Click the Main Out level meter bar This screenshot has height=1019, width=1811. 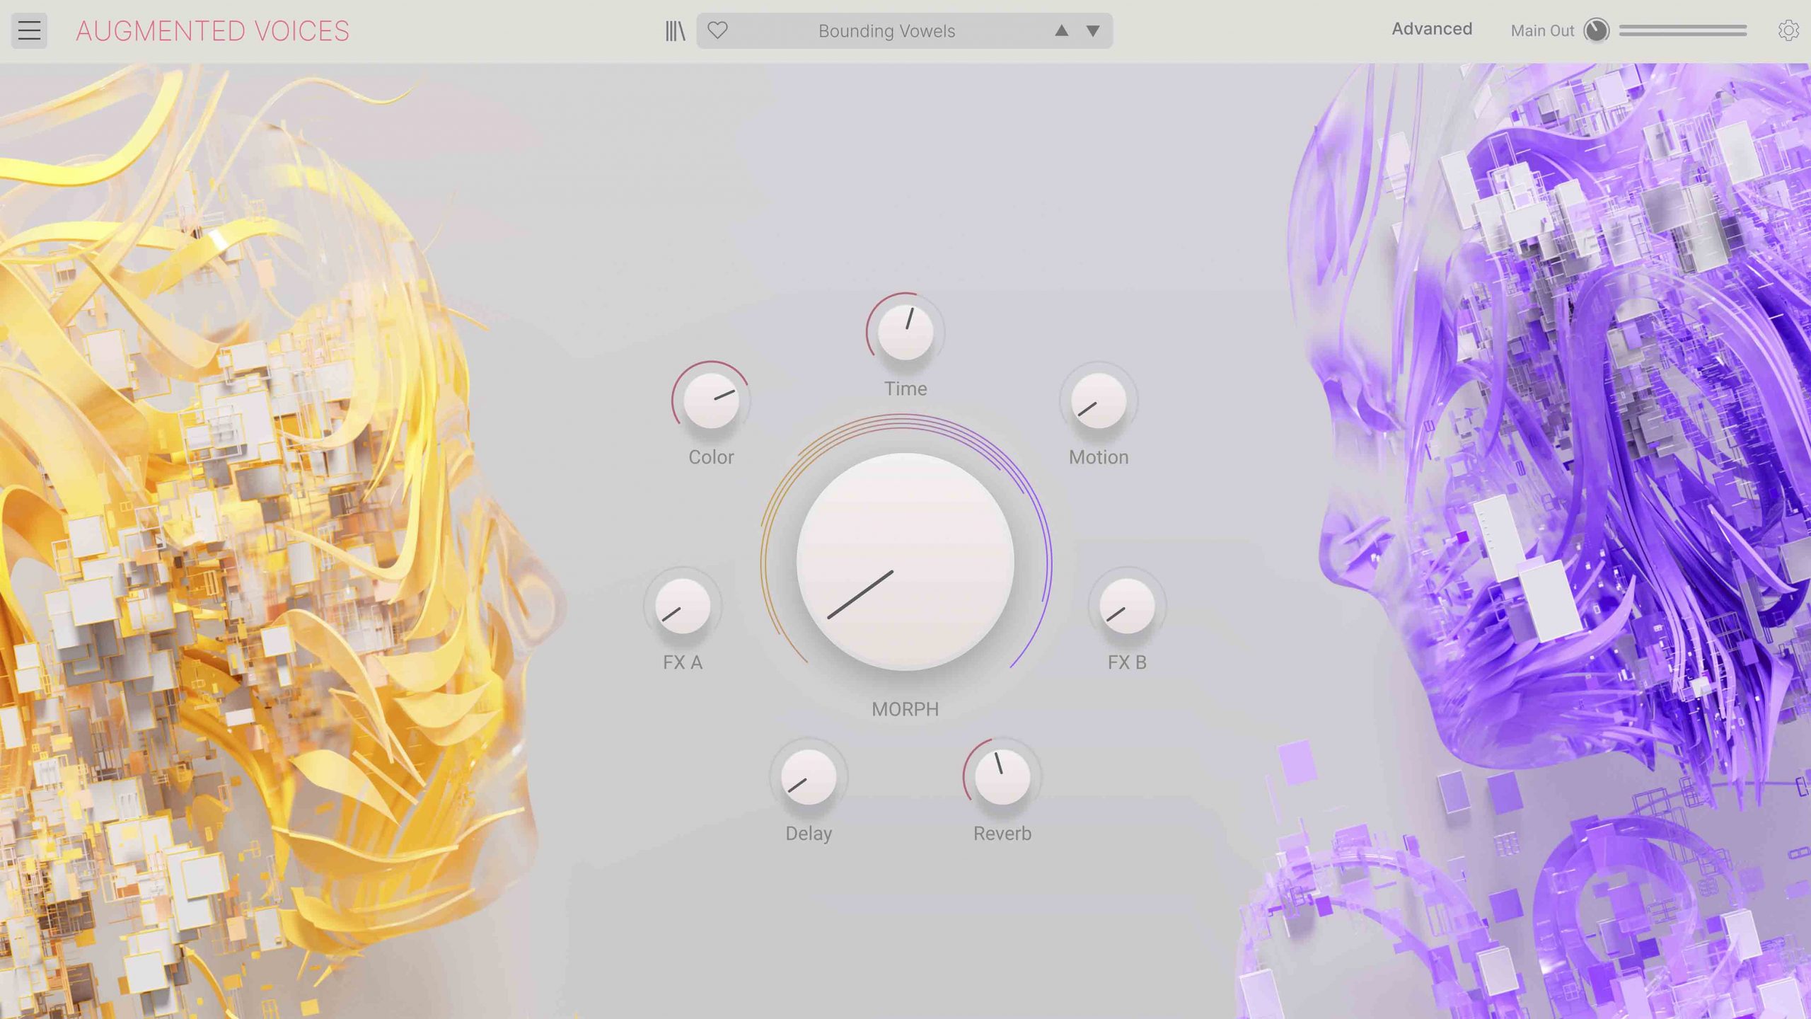1682,30
